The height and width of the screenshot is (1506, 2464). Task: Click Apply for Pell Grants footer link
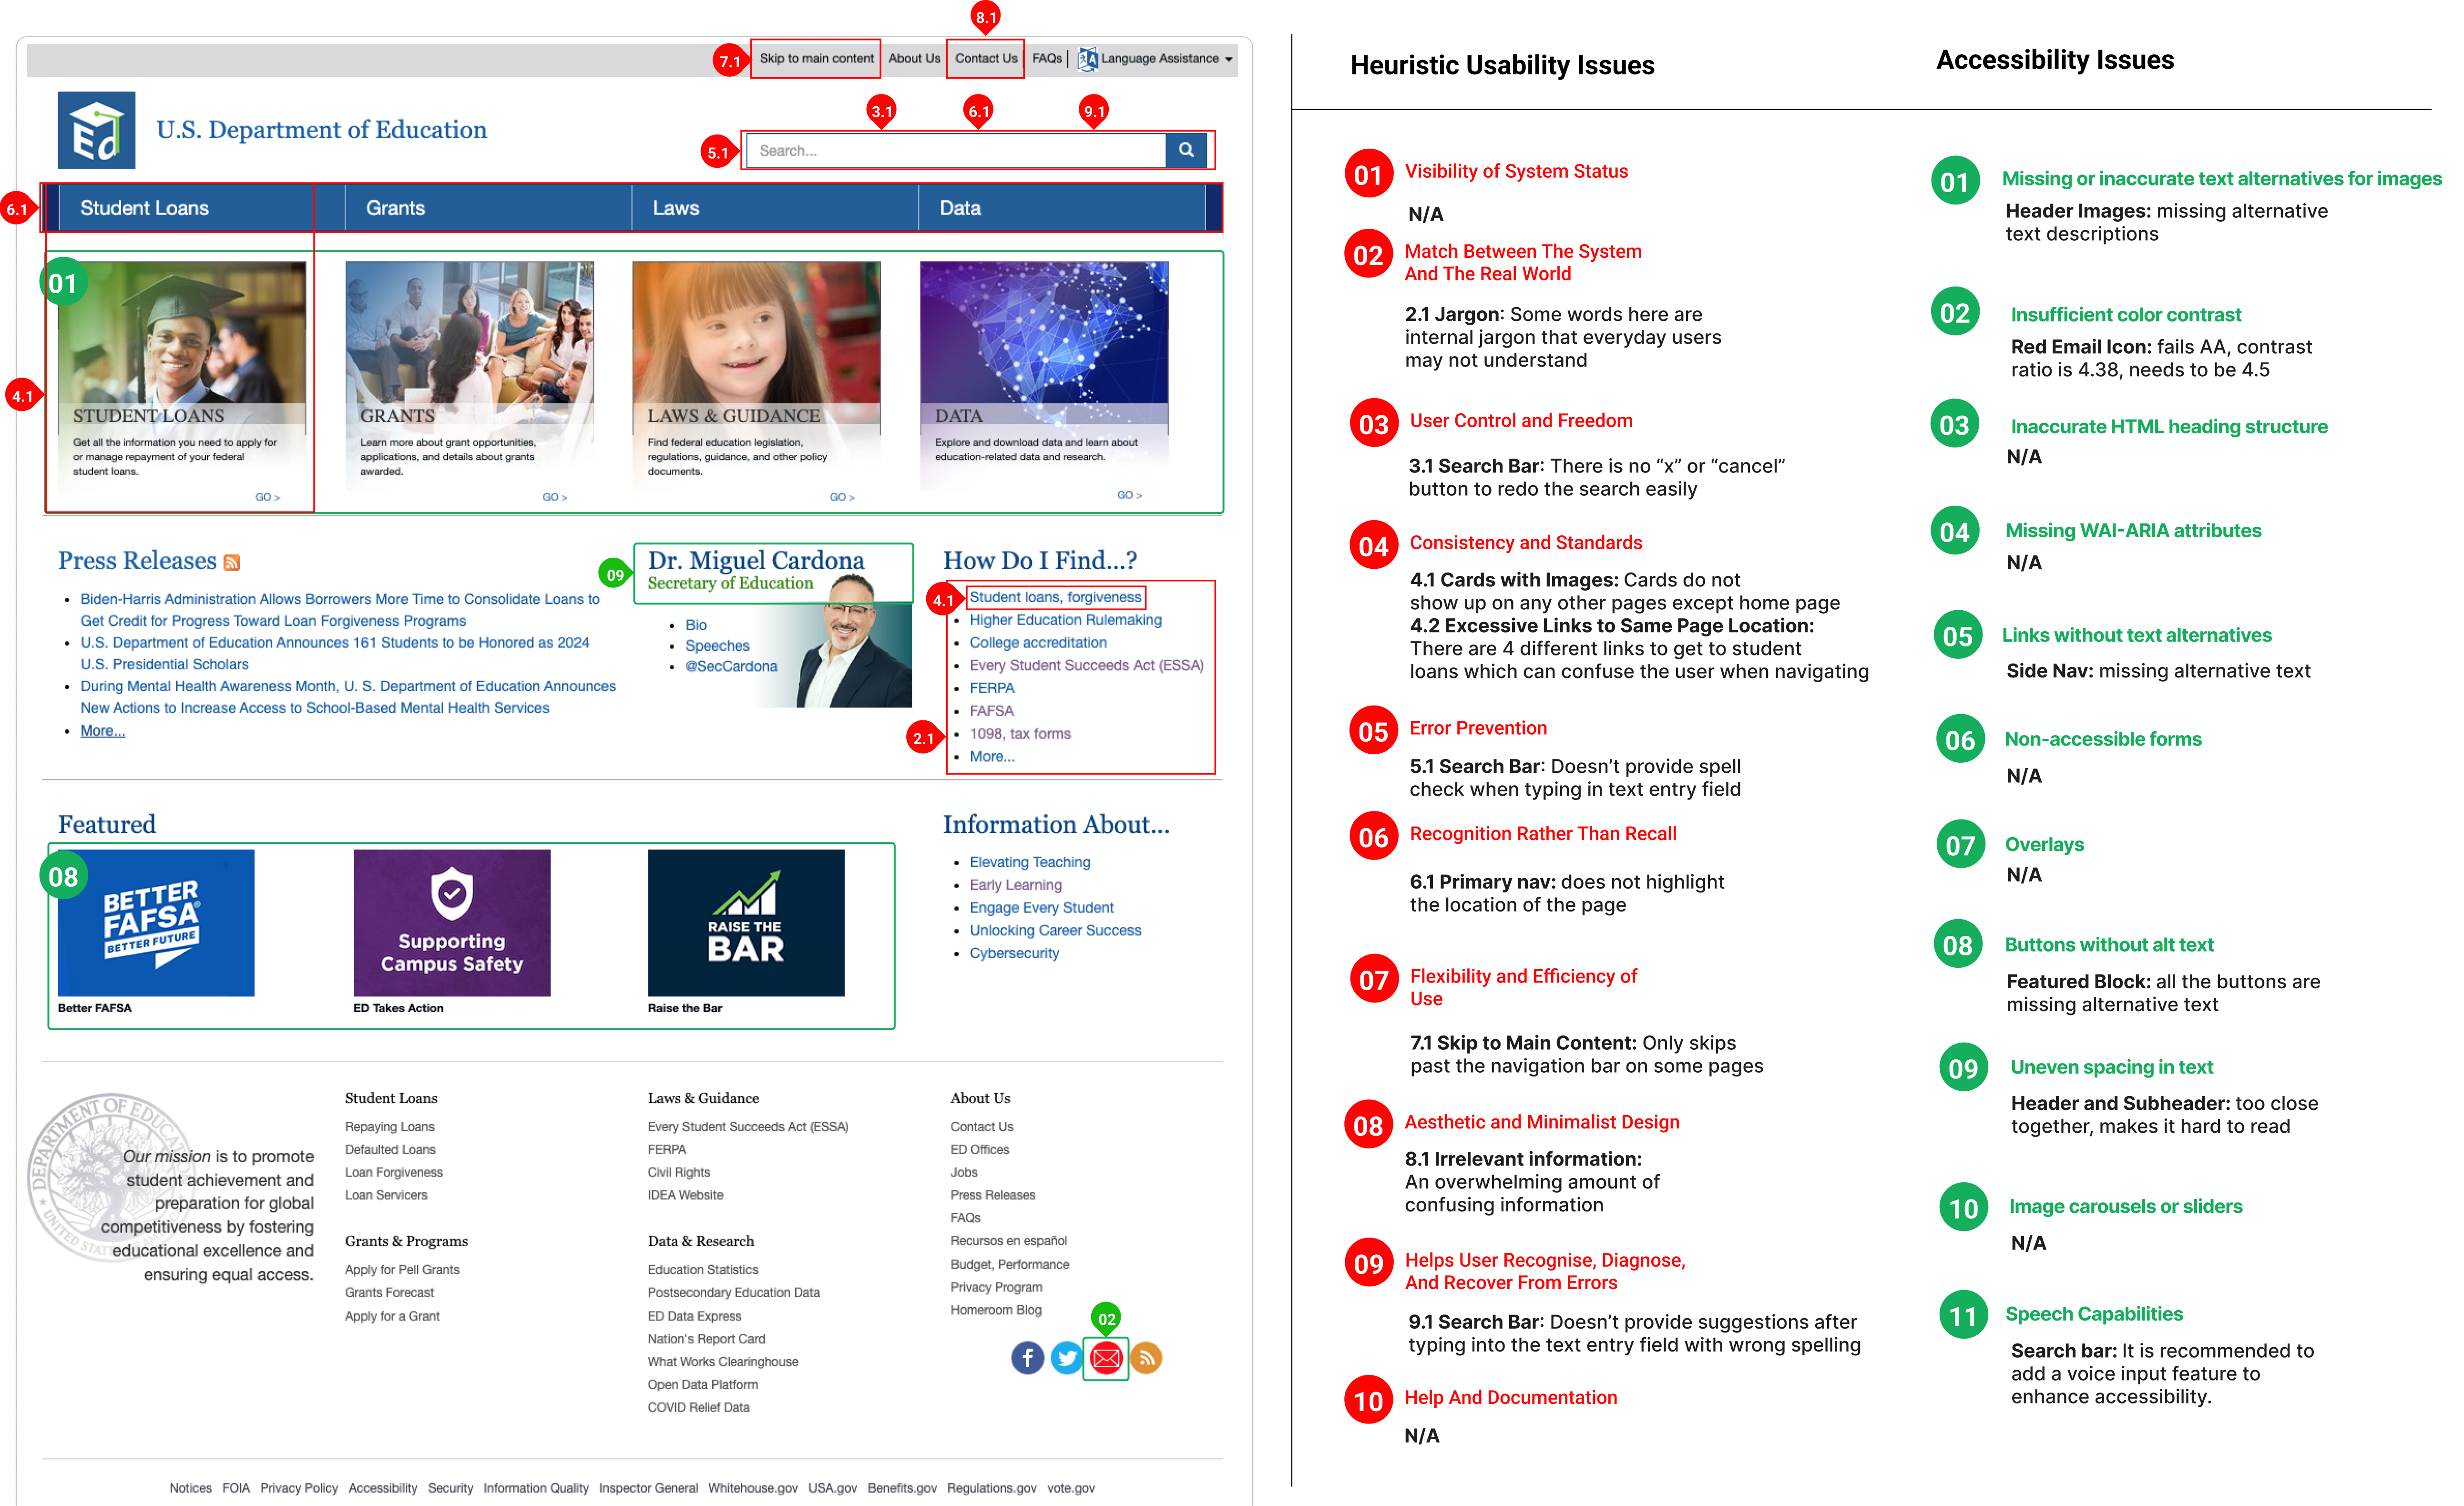tap(402, 1270)
